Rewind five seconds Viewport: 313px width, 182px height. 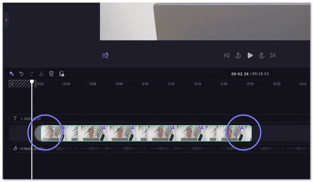pyautogui.click(x=238, y=55)
